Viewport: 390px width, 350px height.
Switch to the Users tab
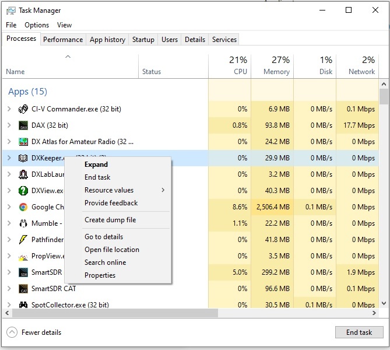[x=170, y=40]
